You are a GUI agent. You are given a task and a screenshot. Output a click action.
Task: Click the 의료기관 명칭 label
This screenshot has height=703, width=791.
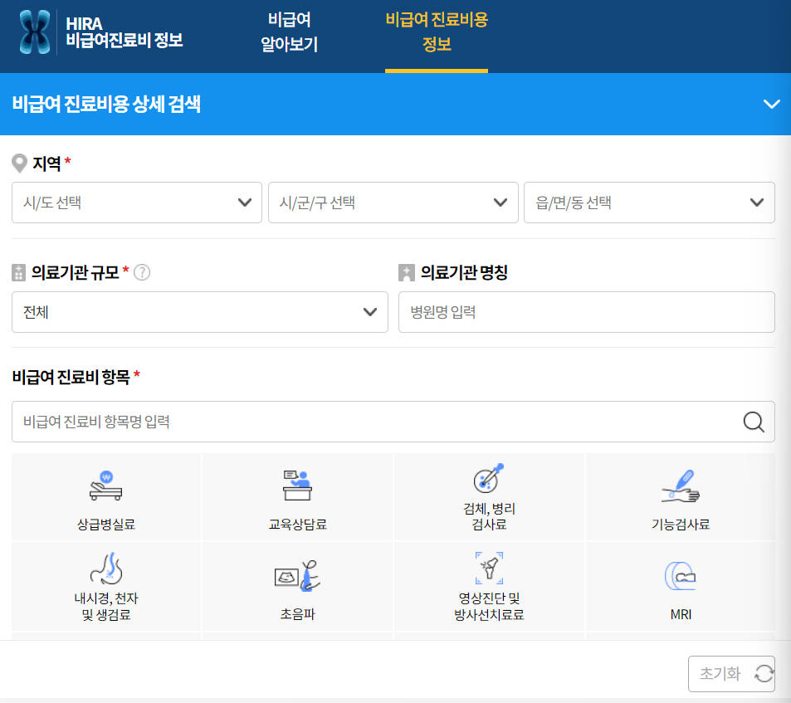[464, 272]
